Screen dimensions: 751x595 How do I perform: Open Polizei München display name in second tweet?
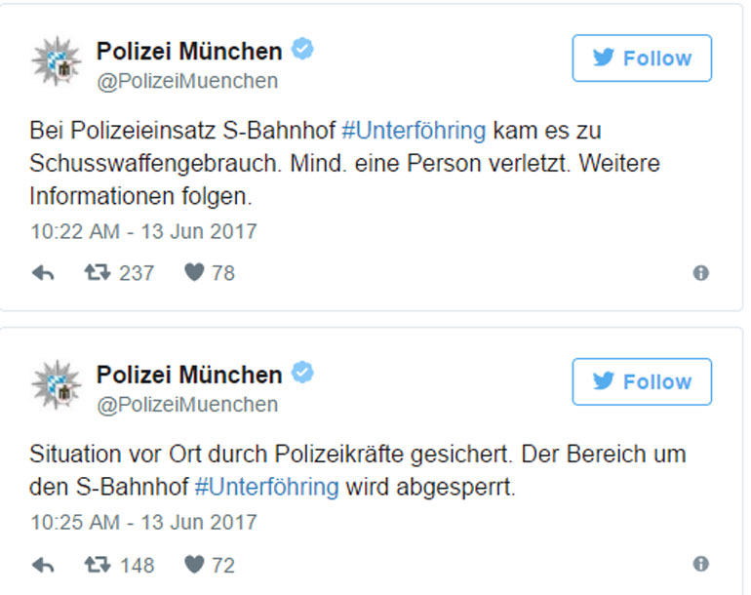(189, 374)
